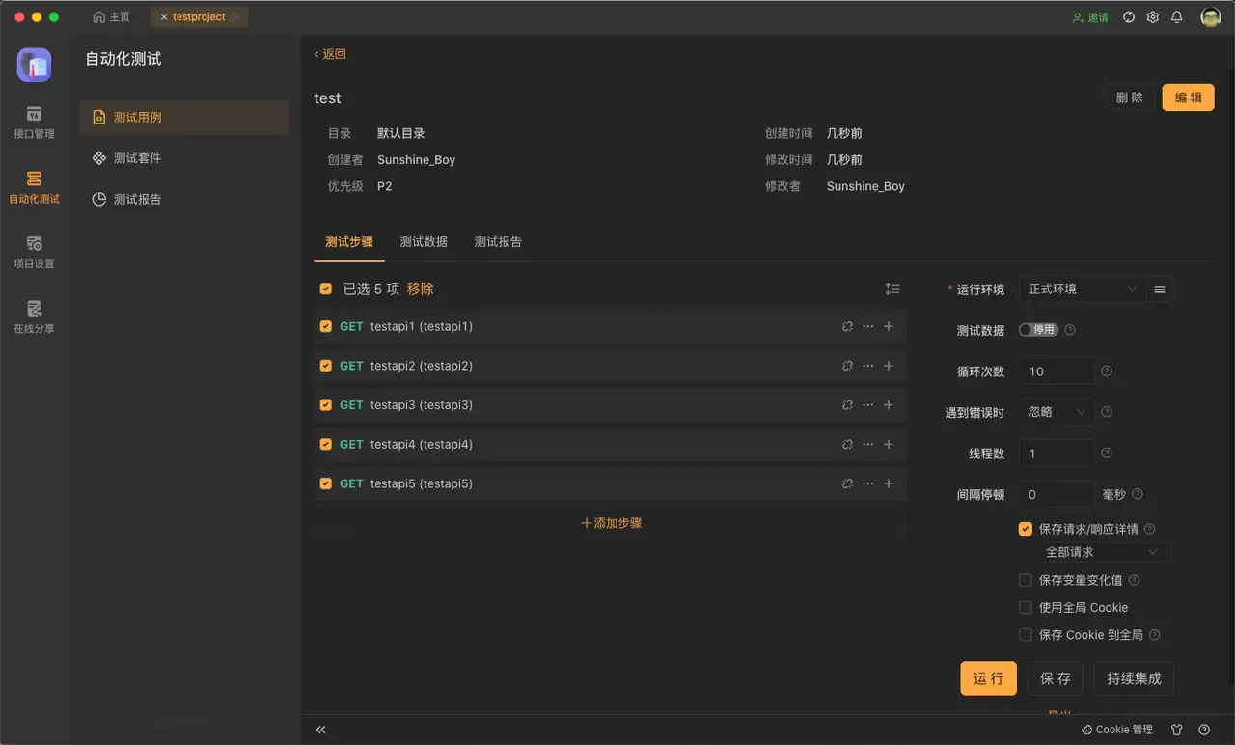The height and width of the screenshot is (745, 1235).
Task: Switch to the 测试步骤 tab
Action: coord(349,242)
